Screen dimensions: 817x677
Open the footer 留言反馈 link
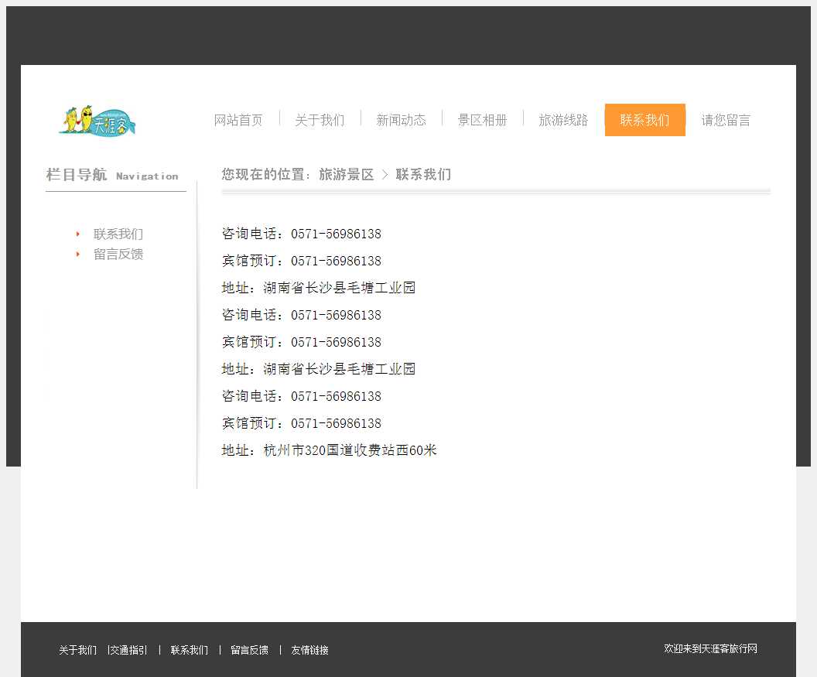(249, 650)
